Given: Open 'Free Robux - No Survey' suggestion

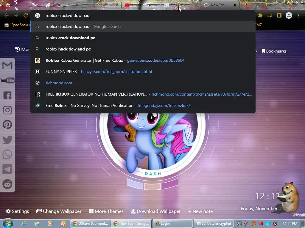Looking at the screenshot, I should click(143, 105).
